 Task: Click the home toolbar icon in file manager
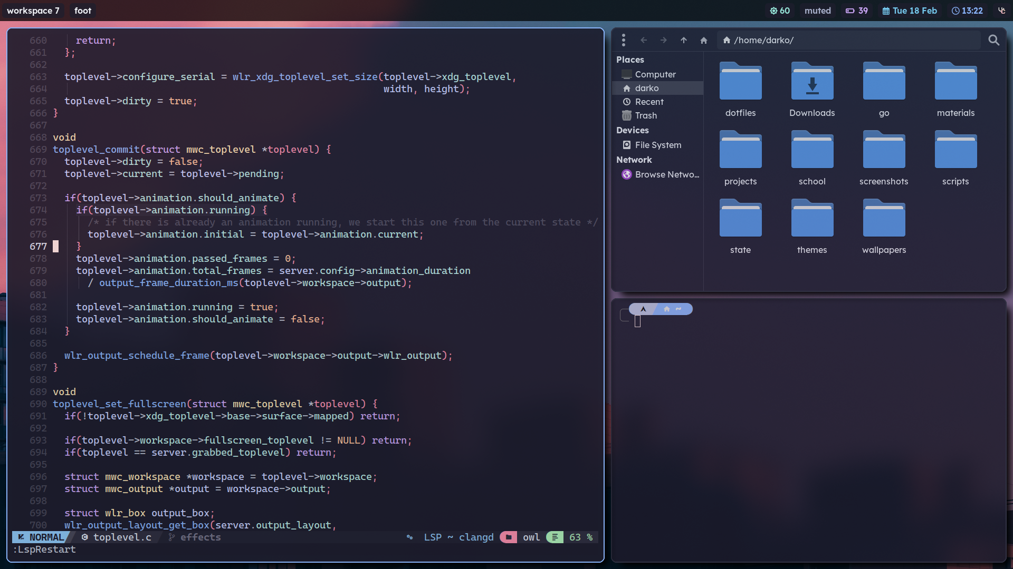click(704, 40)
